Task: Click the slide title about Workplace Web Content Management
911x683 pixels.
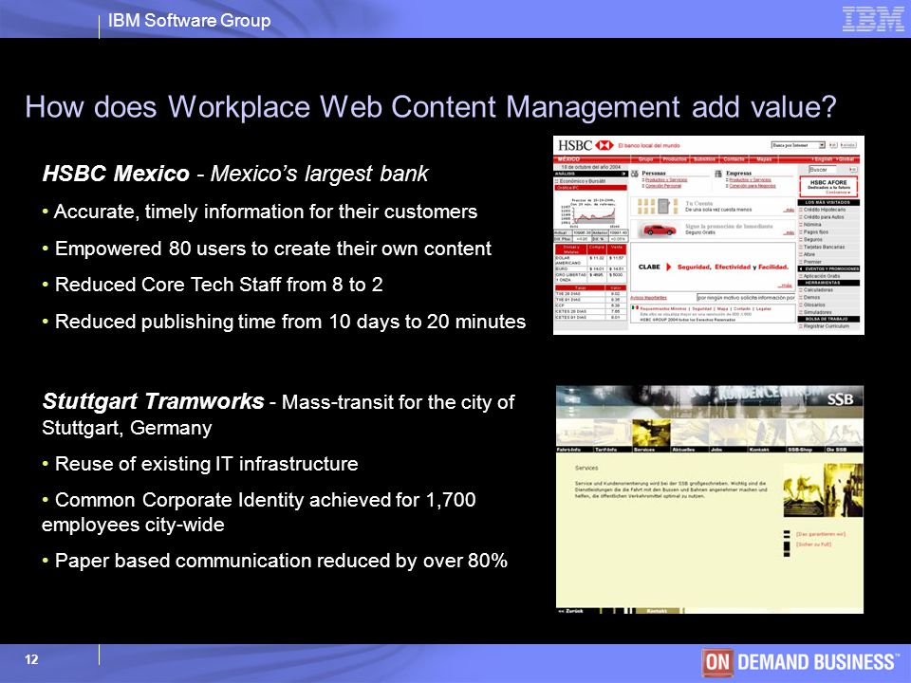Action: [431, 107]
